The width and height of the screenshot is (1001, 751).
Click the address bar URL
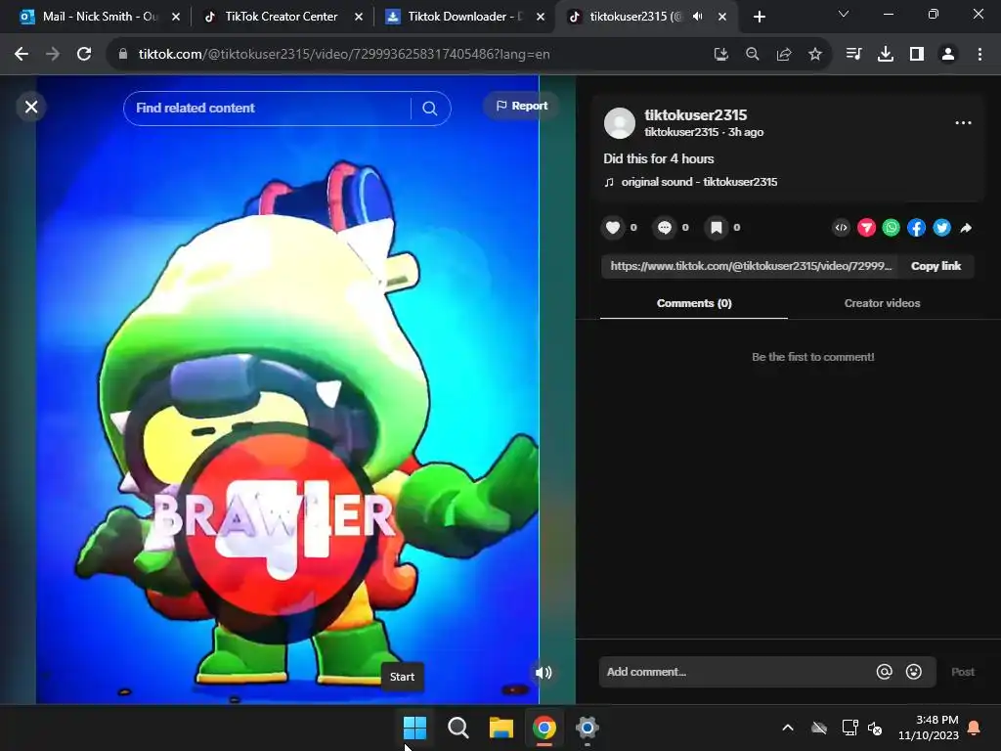pos(344,55)
